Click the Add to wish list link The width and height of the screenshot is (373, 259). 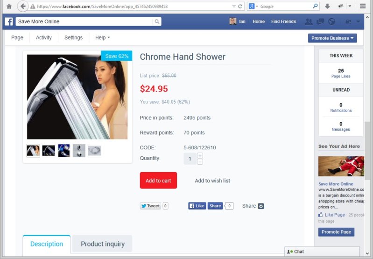click(212, 181)
